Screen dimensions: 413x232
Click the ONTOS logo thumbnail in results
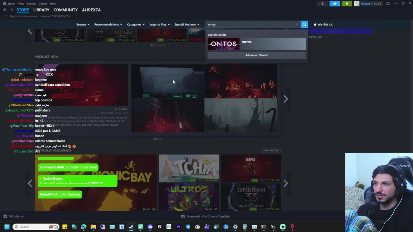(224, 44)
